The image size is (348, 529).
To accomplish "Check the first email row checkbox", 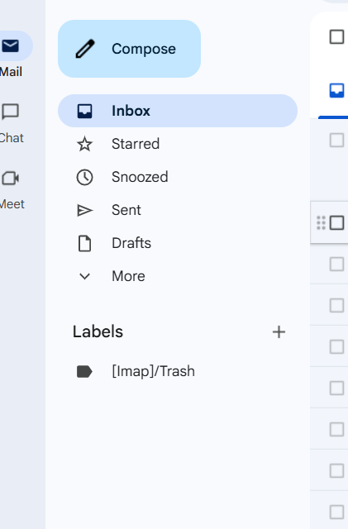I will (336, 140).
